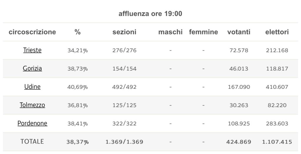Click the femmine column header

(203, 32)
